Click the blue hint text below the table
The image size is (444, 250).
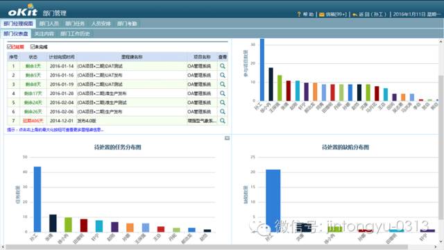click(x=55, y=130)
